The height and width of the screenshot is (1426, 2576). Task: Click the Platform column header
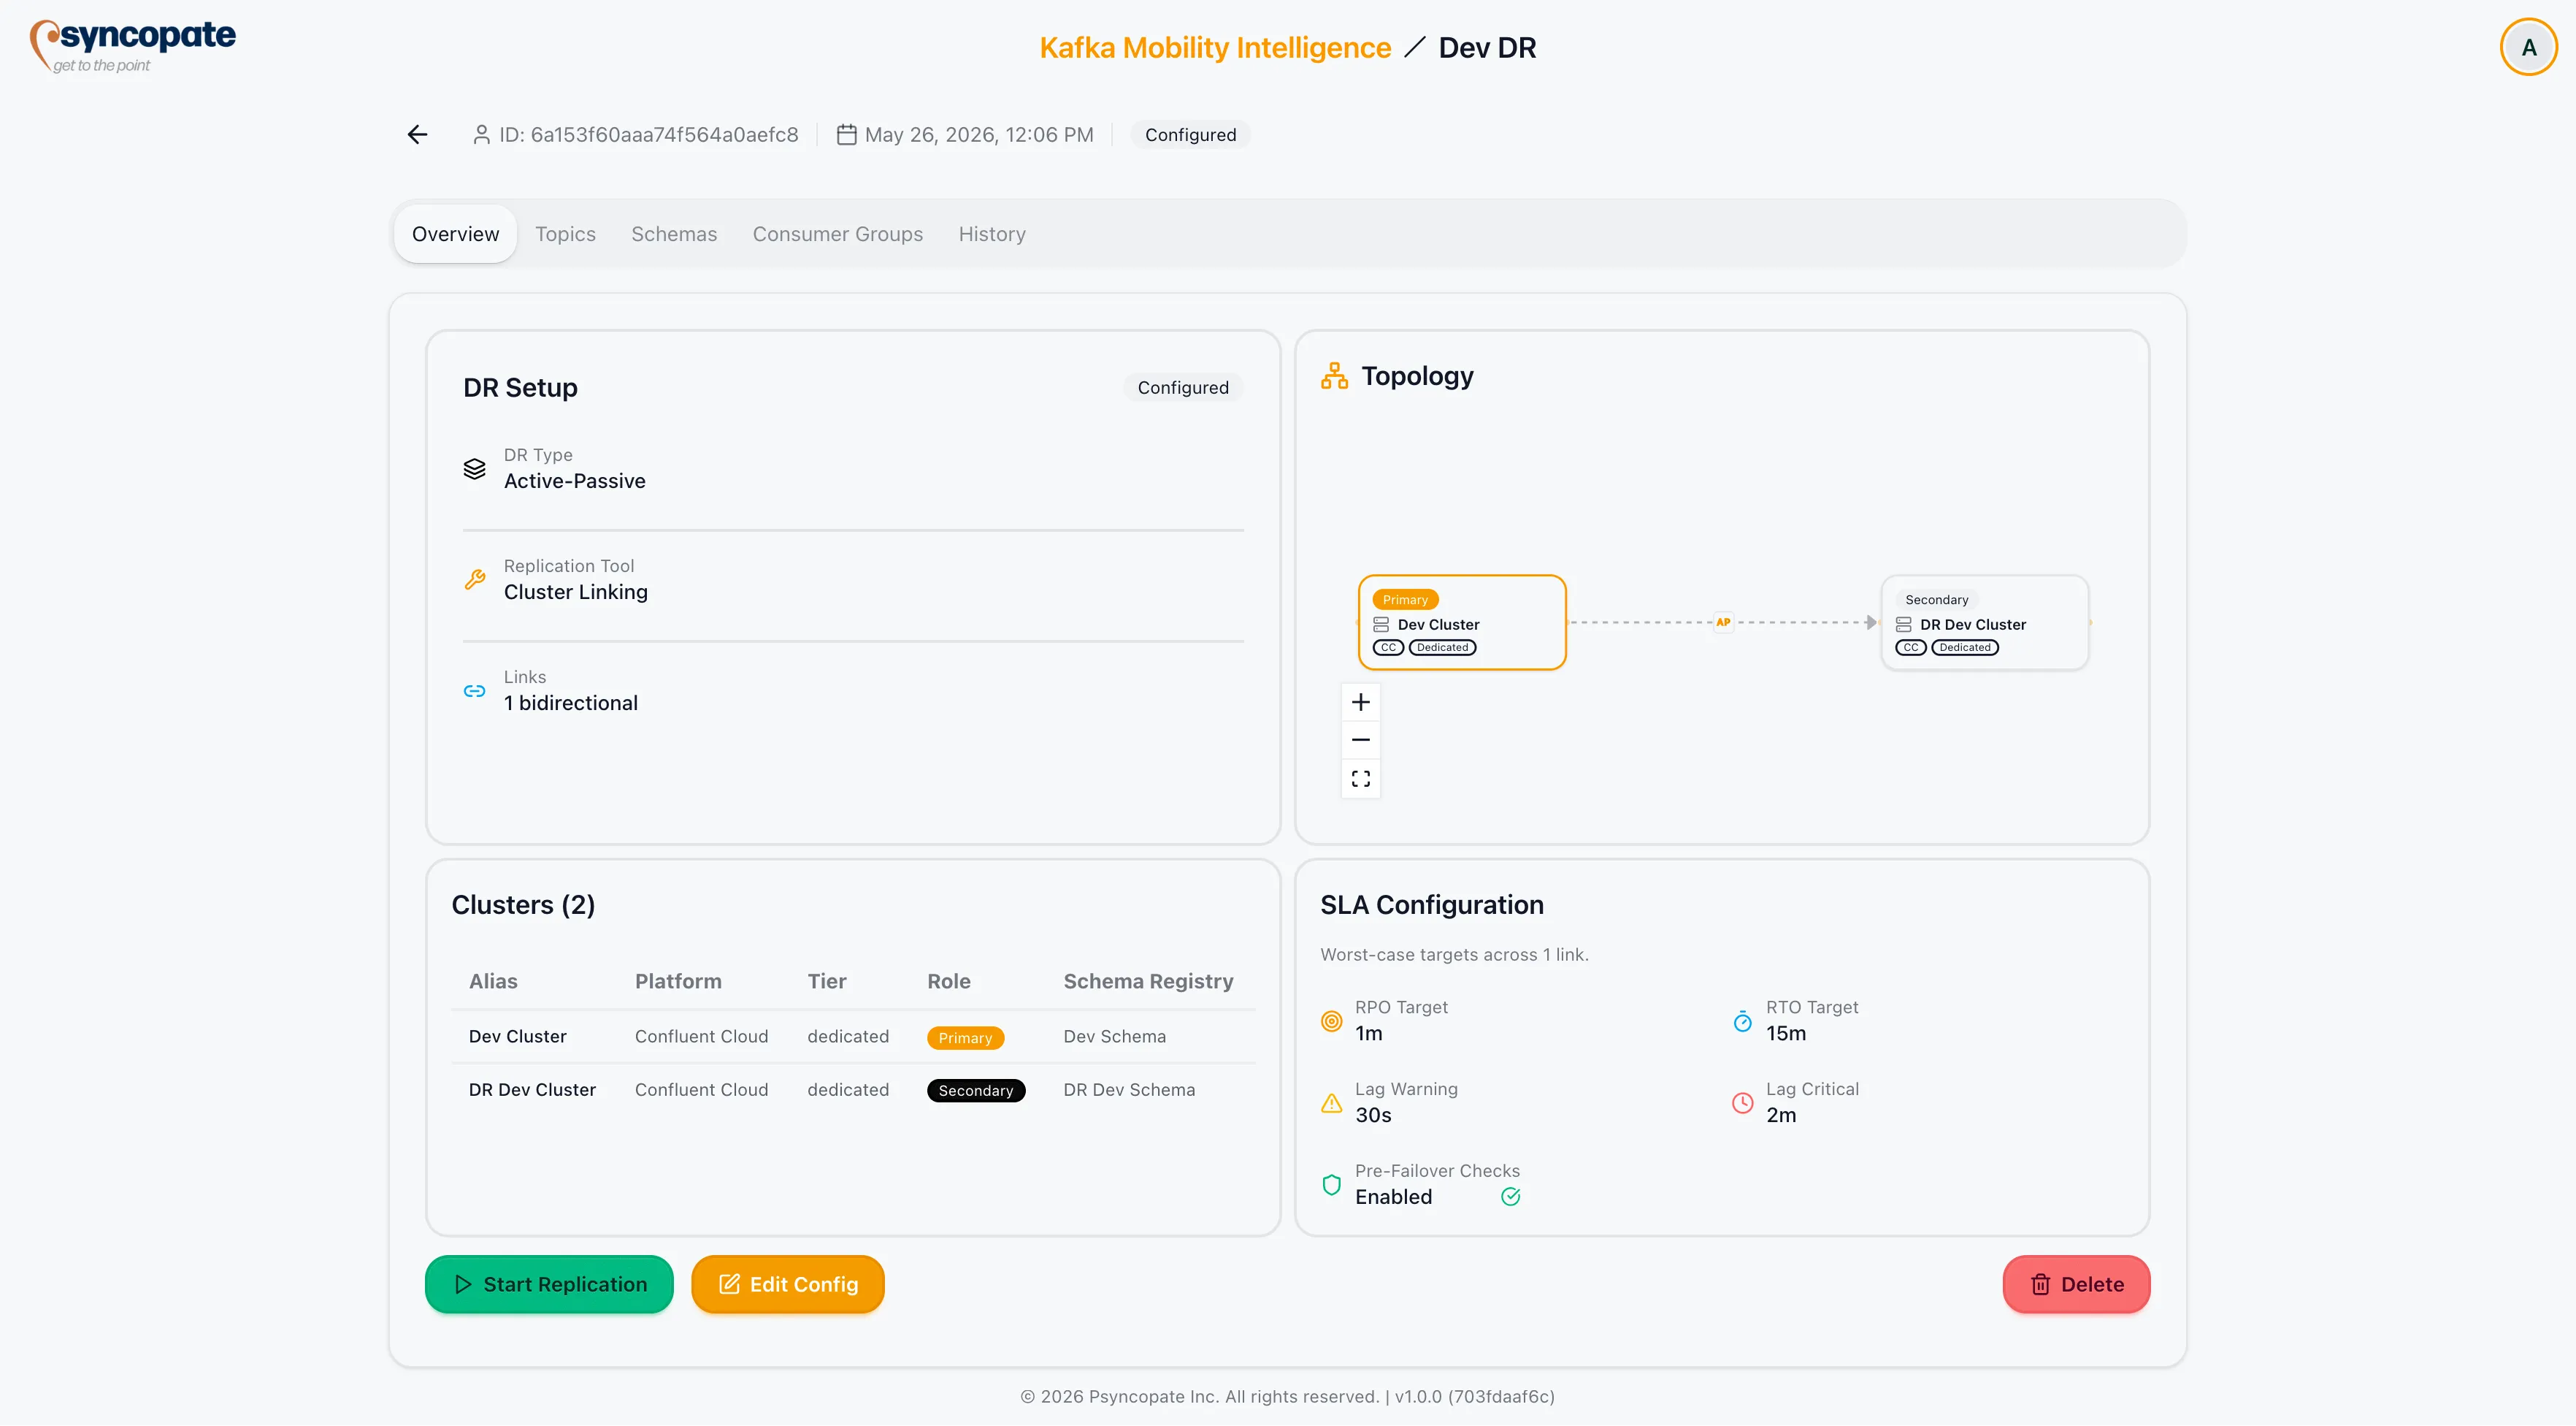pyautogui.click(x=678, y=982)
